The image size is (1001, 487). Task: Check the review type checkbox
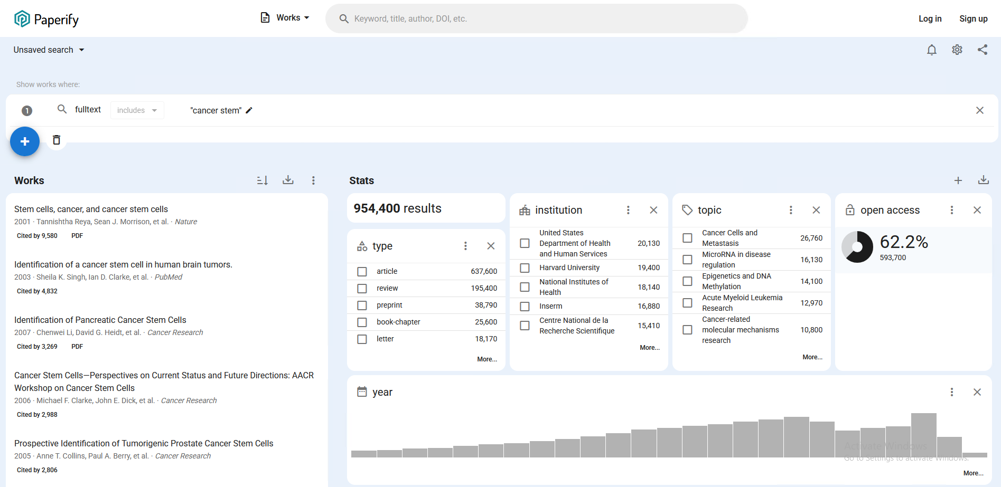click(362, 289)
